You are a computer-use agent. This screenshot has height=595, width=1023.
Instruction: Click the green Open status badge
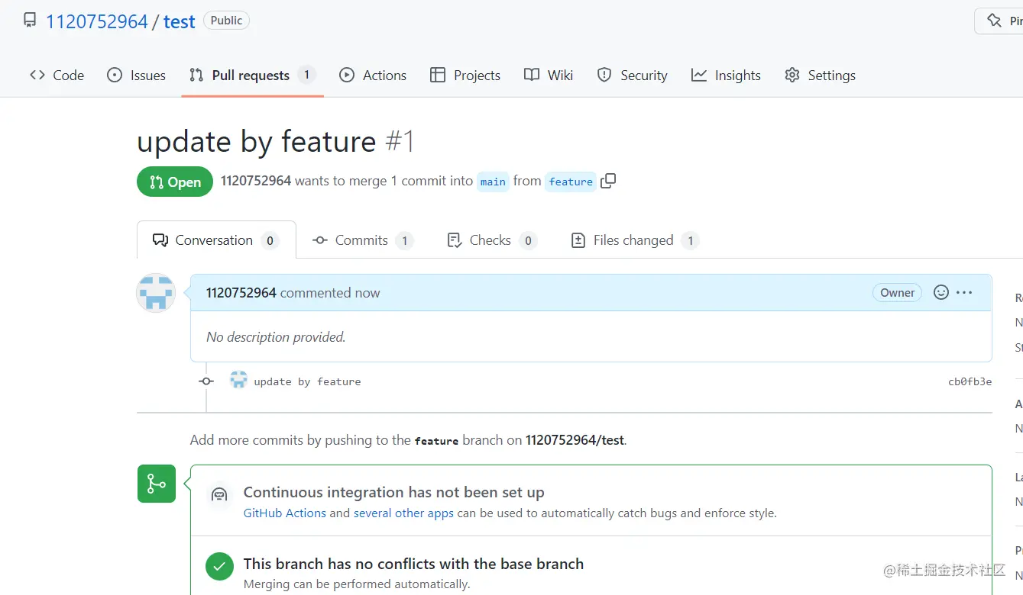pos(175,182)
